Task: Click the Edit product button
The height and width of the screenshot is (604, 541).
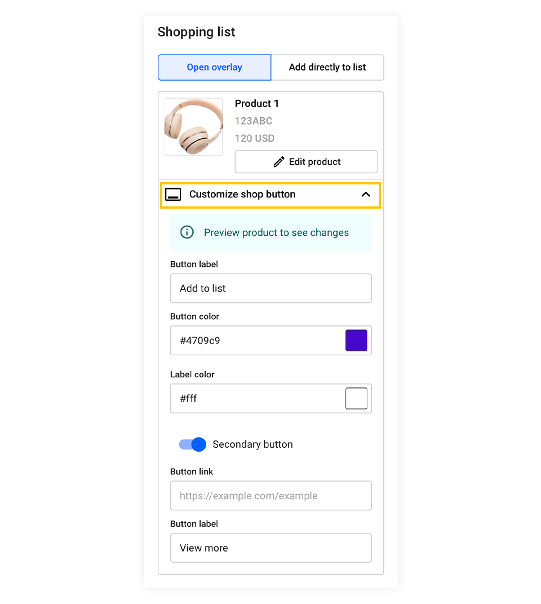Action: (306, 161)
